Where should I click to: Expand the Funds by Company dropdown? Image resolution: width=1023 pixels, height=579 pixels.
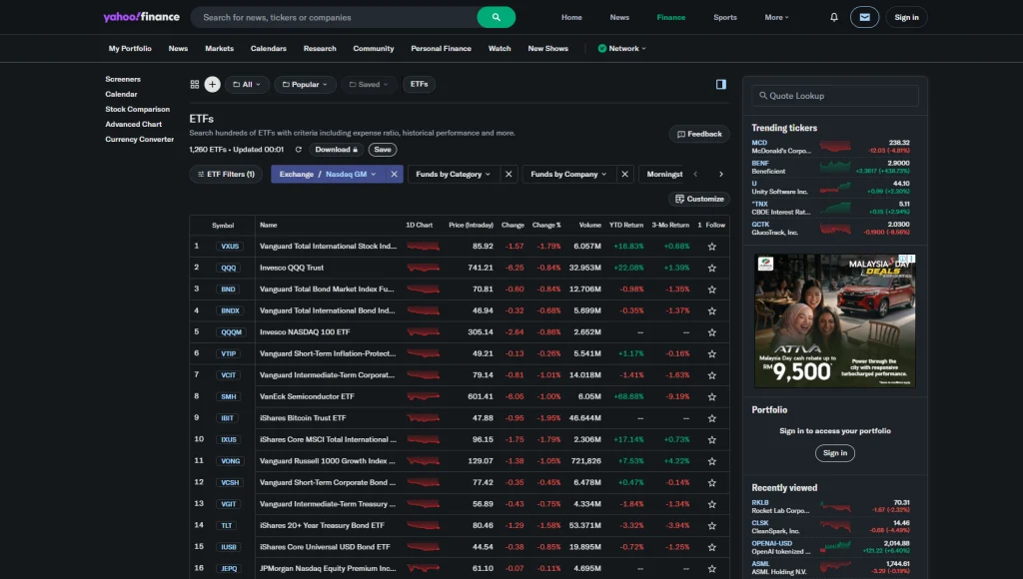click(x=568, y=174)
